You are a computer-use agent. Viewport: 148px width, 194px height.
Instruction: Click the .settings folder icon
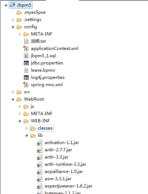[x=19, y=20]
